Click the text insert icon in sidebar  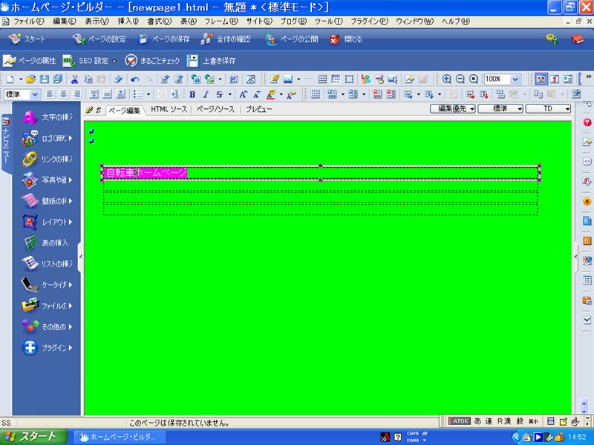click(30, 116)
